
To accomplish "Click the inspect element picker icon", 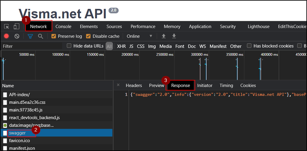I will coord(7,26).
